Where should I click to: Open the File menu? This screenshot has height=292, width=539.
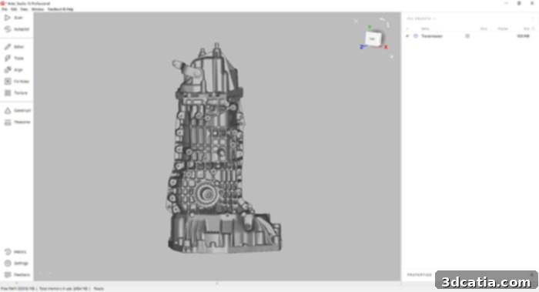5,9
